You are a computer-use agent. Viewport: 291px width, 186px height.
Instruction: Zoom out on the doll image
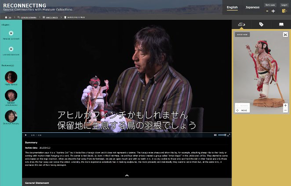click(x=285, y=110)
